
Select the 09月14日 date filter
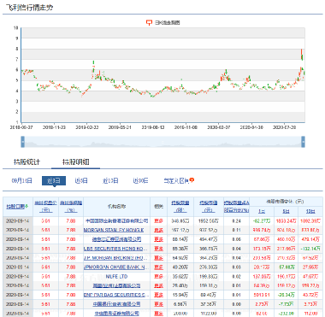click(21, 180)
